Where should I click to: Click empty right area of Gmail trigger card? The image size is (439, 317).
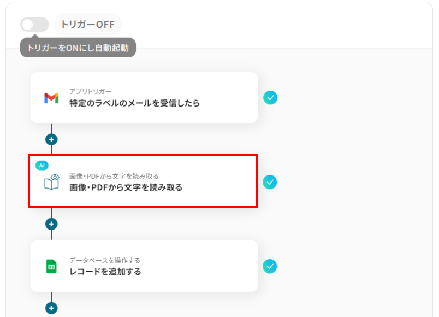(x=229, y=98)
